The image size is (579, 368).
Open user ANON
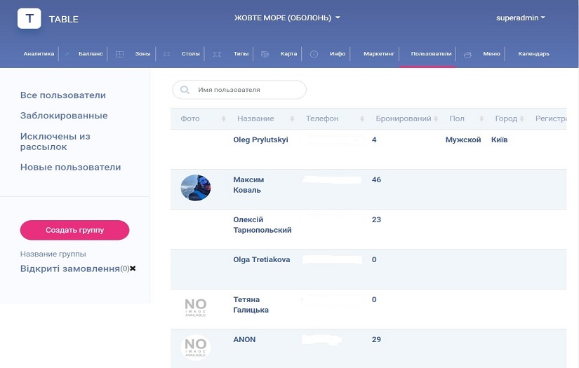[x=244, y=339]
